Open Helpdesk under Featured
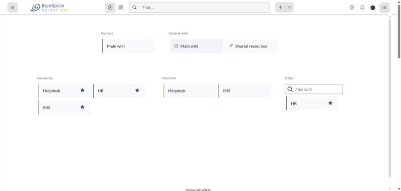This screenshot has height=191, width=401. click(189, 91)
